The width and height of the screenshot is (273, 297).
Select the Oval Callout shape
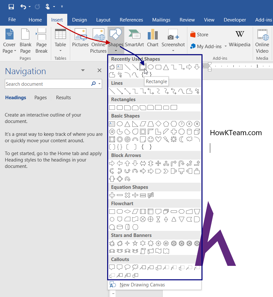[x=127, y=267]
